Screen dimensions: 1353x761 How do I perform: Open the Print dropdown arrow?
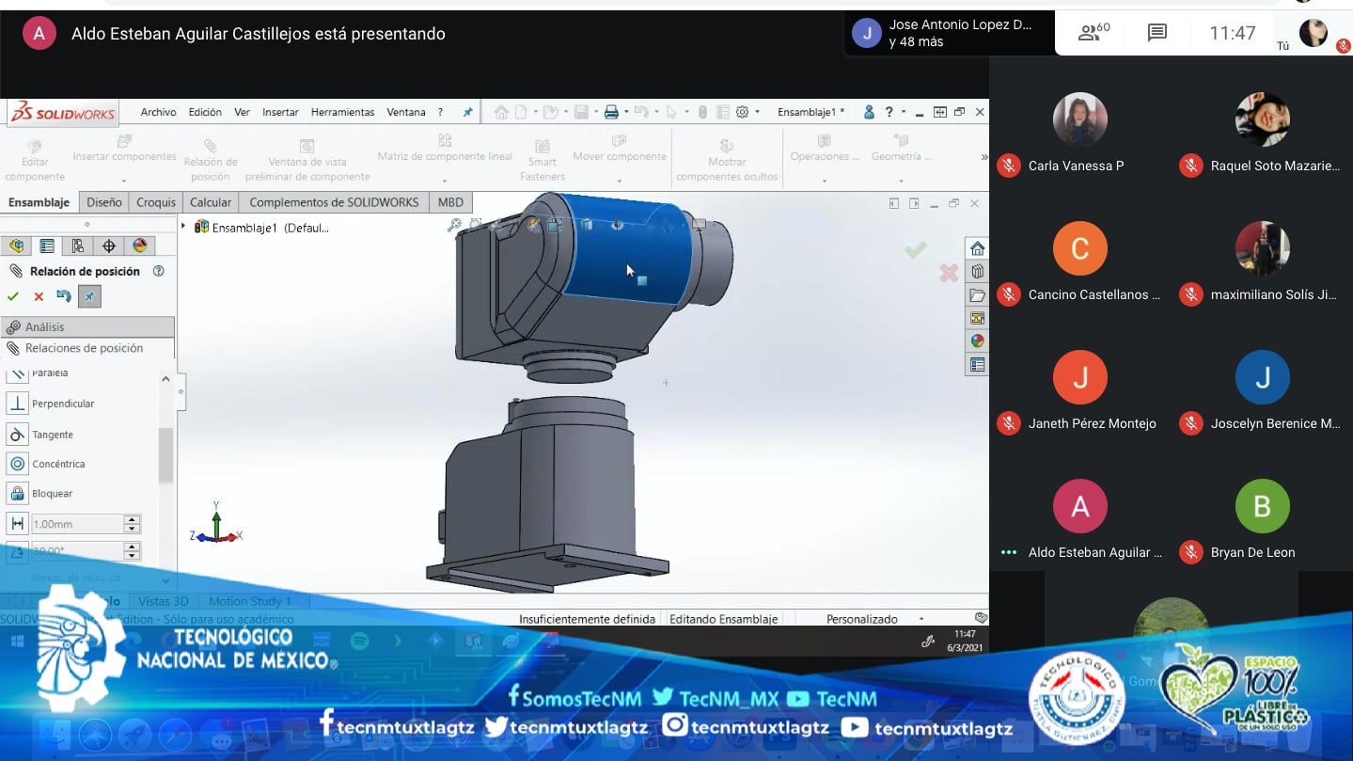624,112
